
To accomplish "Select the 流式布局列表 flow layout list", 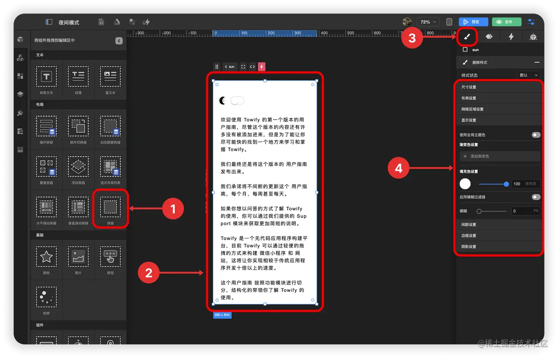I will [110, 170].
